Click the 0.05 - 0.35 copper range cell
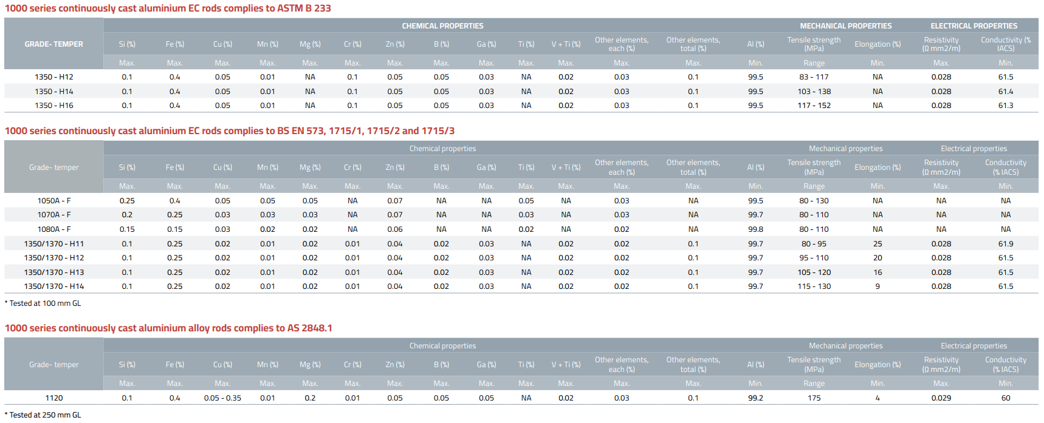Image resolution: width=1044 pixels, height=423 pixels. click(222, 398)
